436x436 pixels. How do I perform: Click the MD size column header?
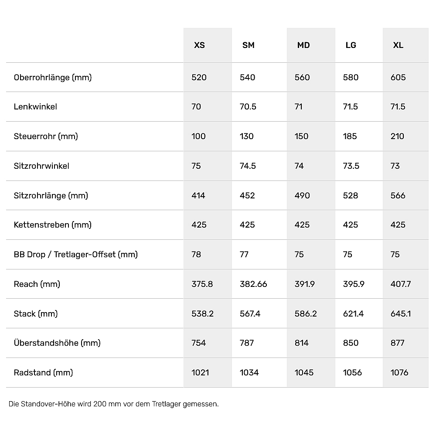[303, 45]
